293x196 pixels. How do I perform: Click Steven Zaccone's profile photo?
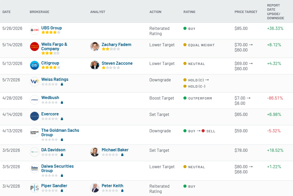(x=95, y=65)
